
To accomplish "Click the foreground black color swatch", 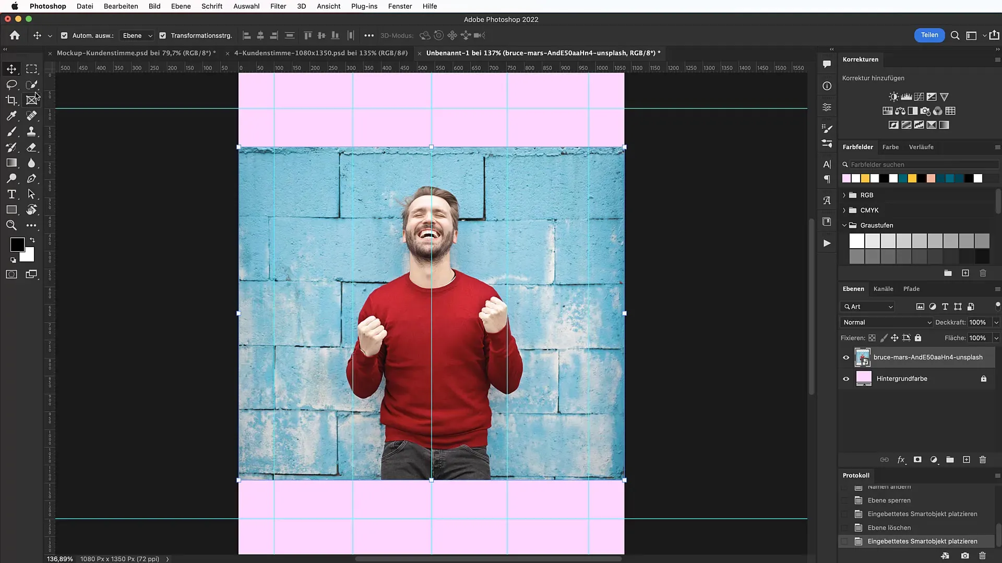I will click(x=17, y=244).
